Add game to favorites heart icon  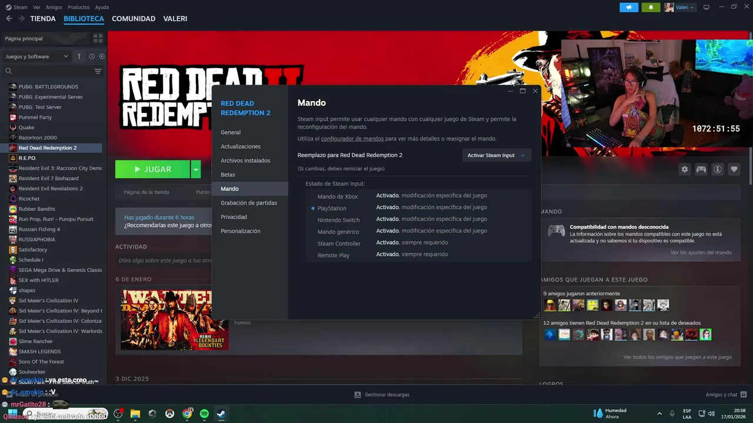point(734,169)
